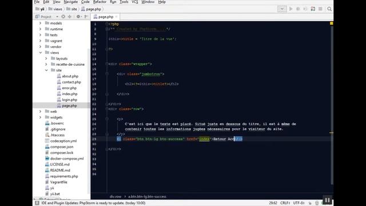Click the Debug icon in toolbar
Screen dimensions: 366x206
[x=298, y=9]
